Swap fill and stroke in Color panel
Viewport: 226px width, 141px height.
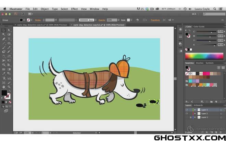click(189, 30)
